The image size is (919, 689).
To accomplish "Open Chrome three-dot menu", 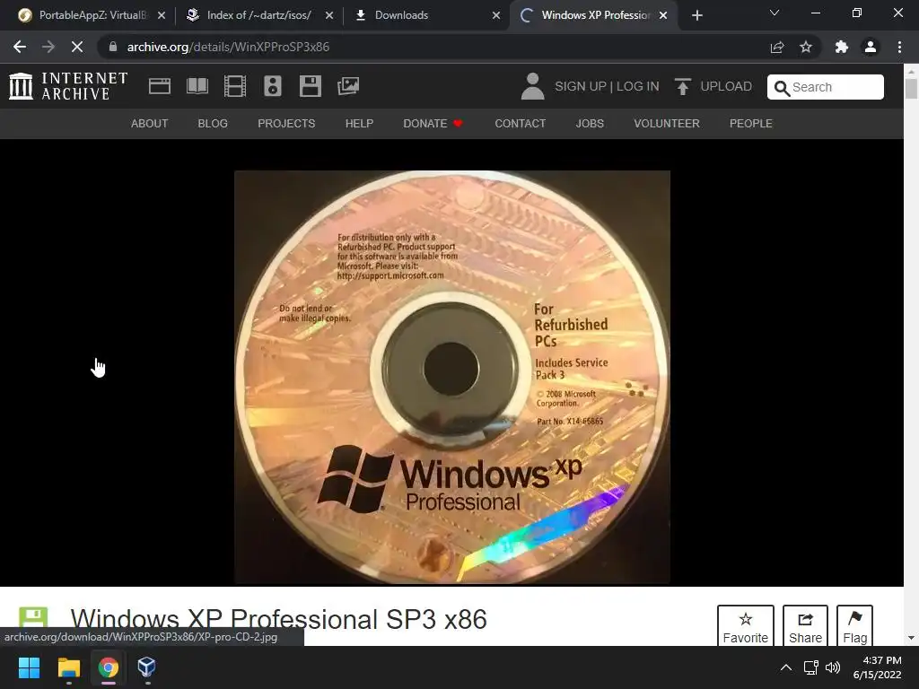I will (899, 47).
